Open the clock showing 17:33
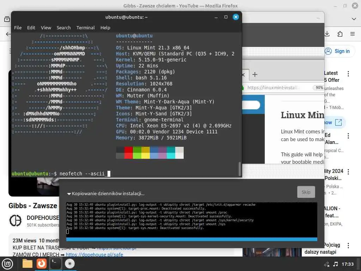 pyautogui.click(x=347, y=264)
